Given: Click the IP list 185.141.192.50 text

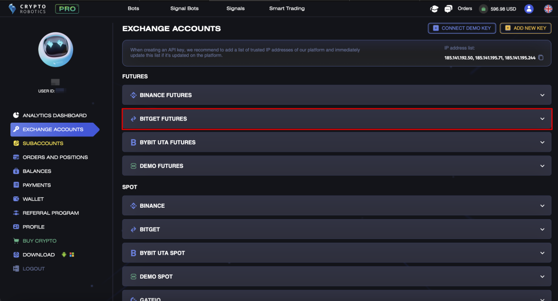Looking at the screenshot, I should (x=459, y=58).
